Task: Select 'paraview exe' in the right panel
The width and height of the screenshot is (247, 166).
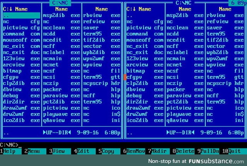Action: pyautogui.click(x=185, y=96)
